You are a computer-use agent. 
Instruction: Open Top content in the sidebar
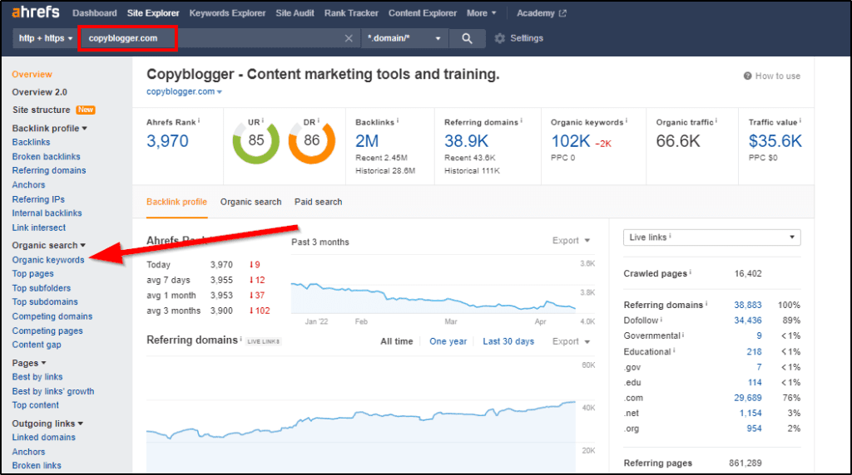pos(35,405)
